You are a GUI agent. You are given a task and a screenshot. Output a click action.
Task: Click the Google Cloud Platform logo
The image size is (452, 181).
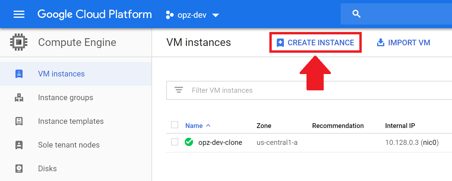click(94, 14)
